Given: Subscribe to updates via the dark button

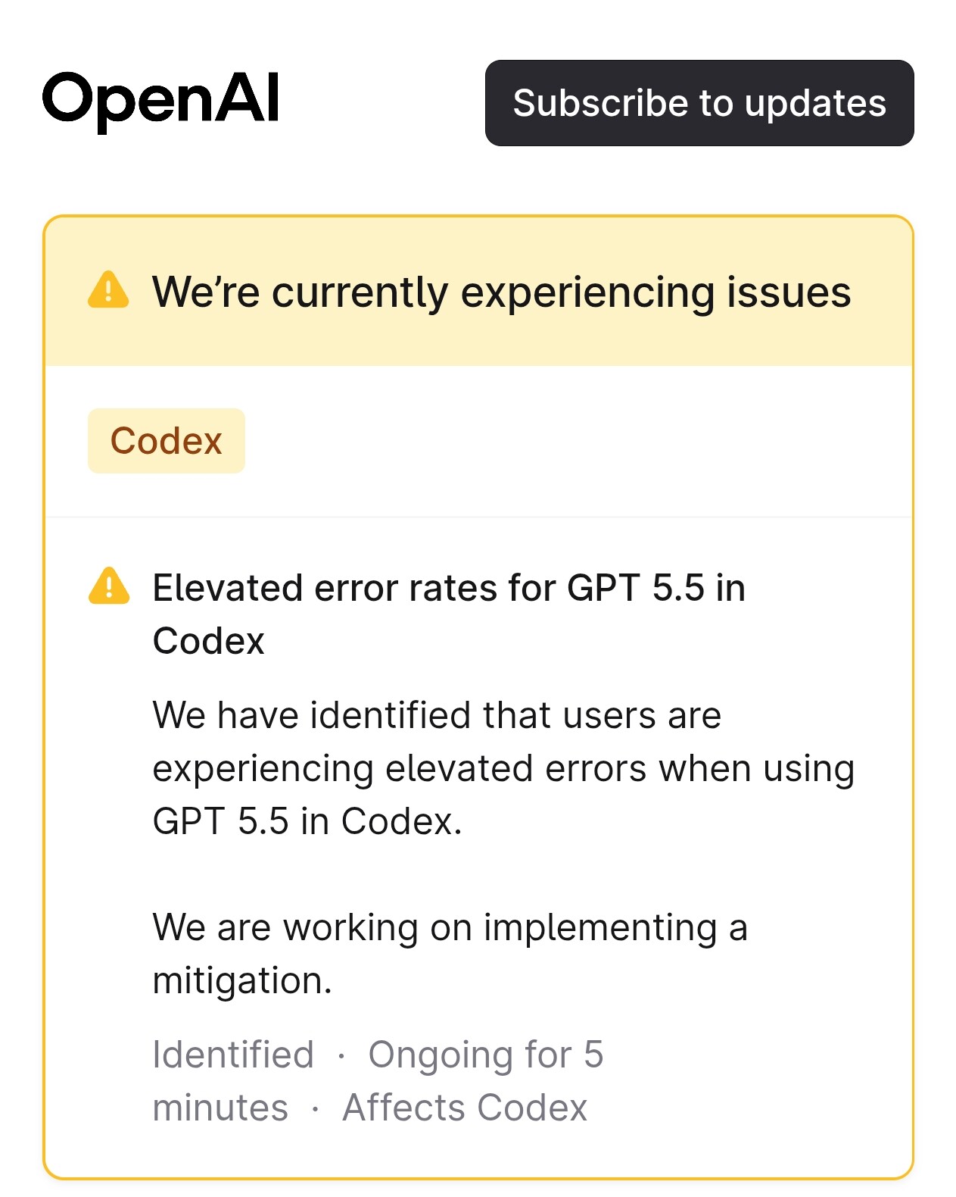Looking at the screenshot, I should pos(699,103).
